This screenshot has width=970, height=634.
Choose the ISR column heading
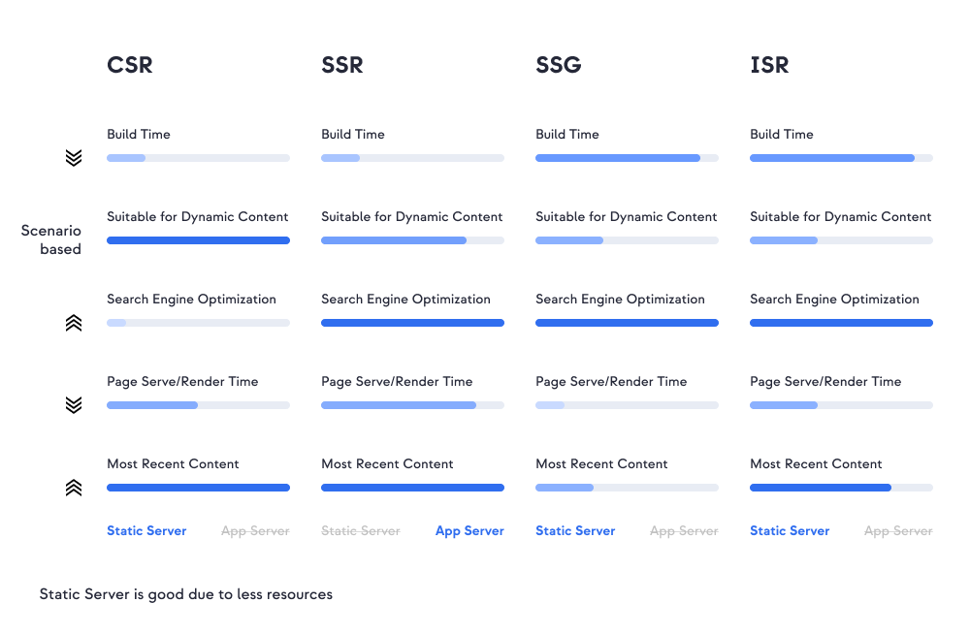(x=769, y=65)
